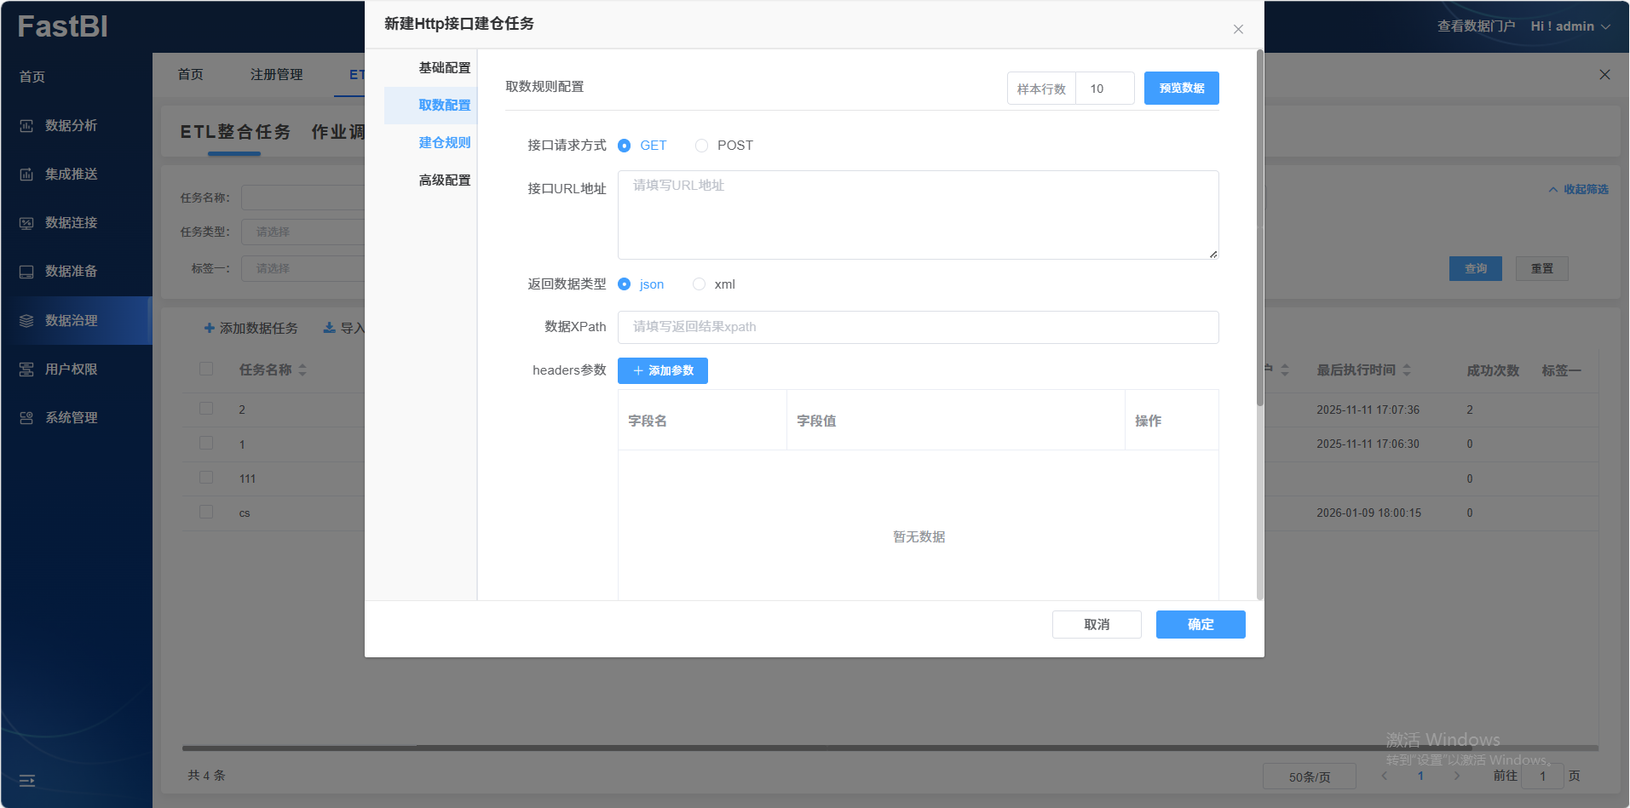Check the checkbox for task cs
1630x808 pixels.
tap(205, 512)
